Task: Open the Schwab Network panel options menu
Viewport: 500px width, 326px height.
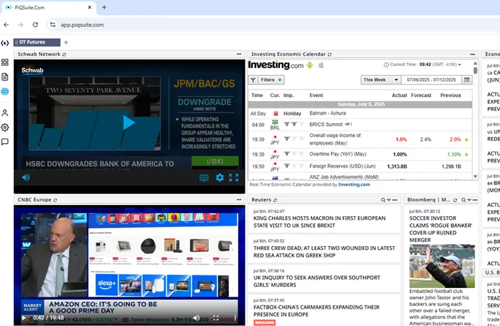Action: 239,54
